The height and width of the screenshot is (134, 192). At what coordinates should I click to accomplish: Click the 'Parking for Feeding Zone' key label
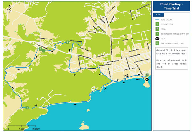pos(173,43)
